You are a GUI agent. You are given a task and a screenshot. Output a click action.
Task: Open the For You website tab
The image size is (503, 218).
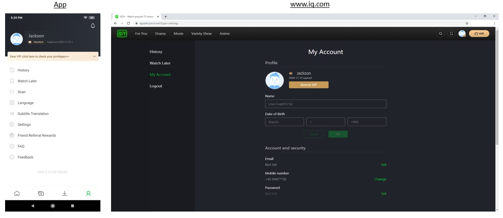click(141, 34)
